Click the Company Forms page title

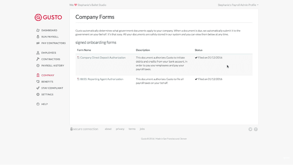[95, 17]
